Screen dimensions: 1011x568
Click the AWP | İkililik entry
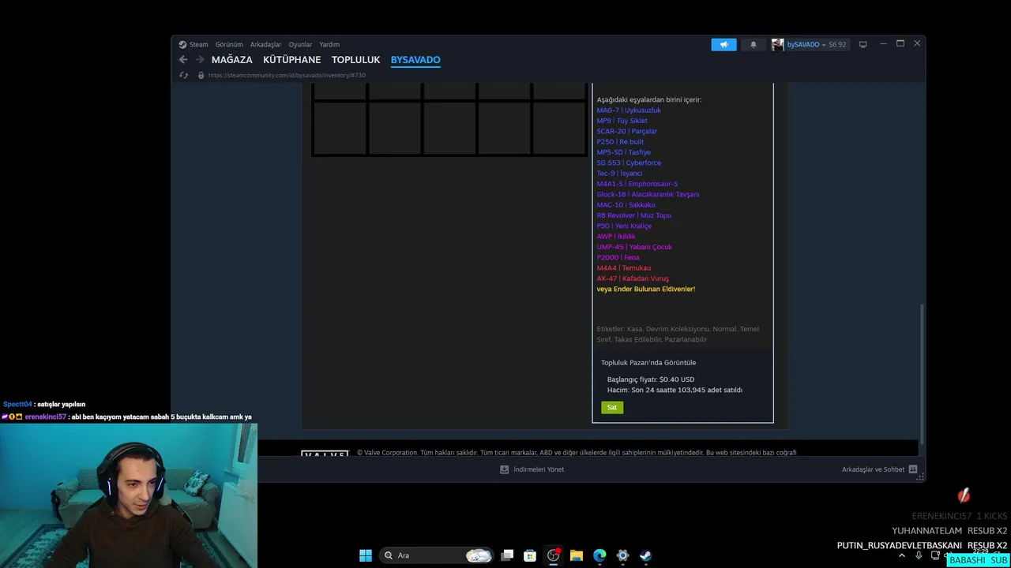coord(616,237)
